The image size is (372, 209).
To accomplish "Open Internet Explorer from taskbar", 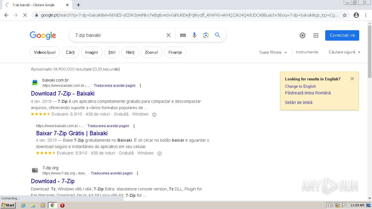I will 23,205.
